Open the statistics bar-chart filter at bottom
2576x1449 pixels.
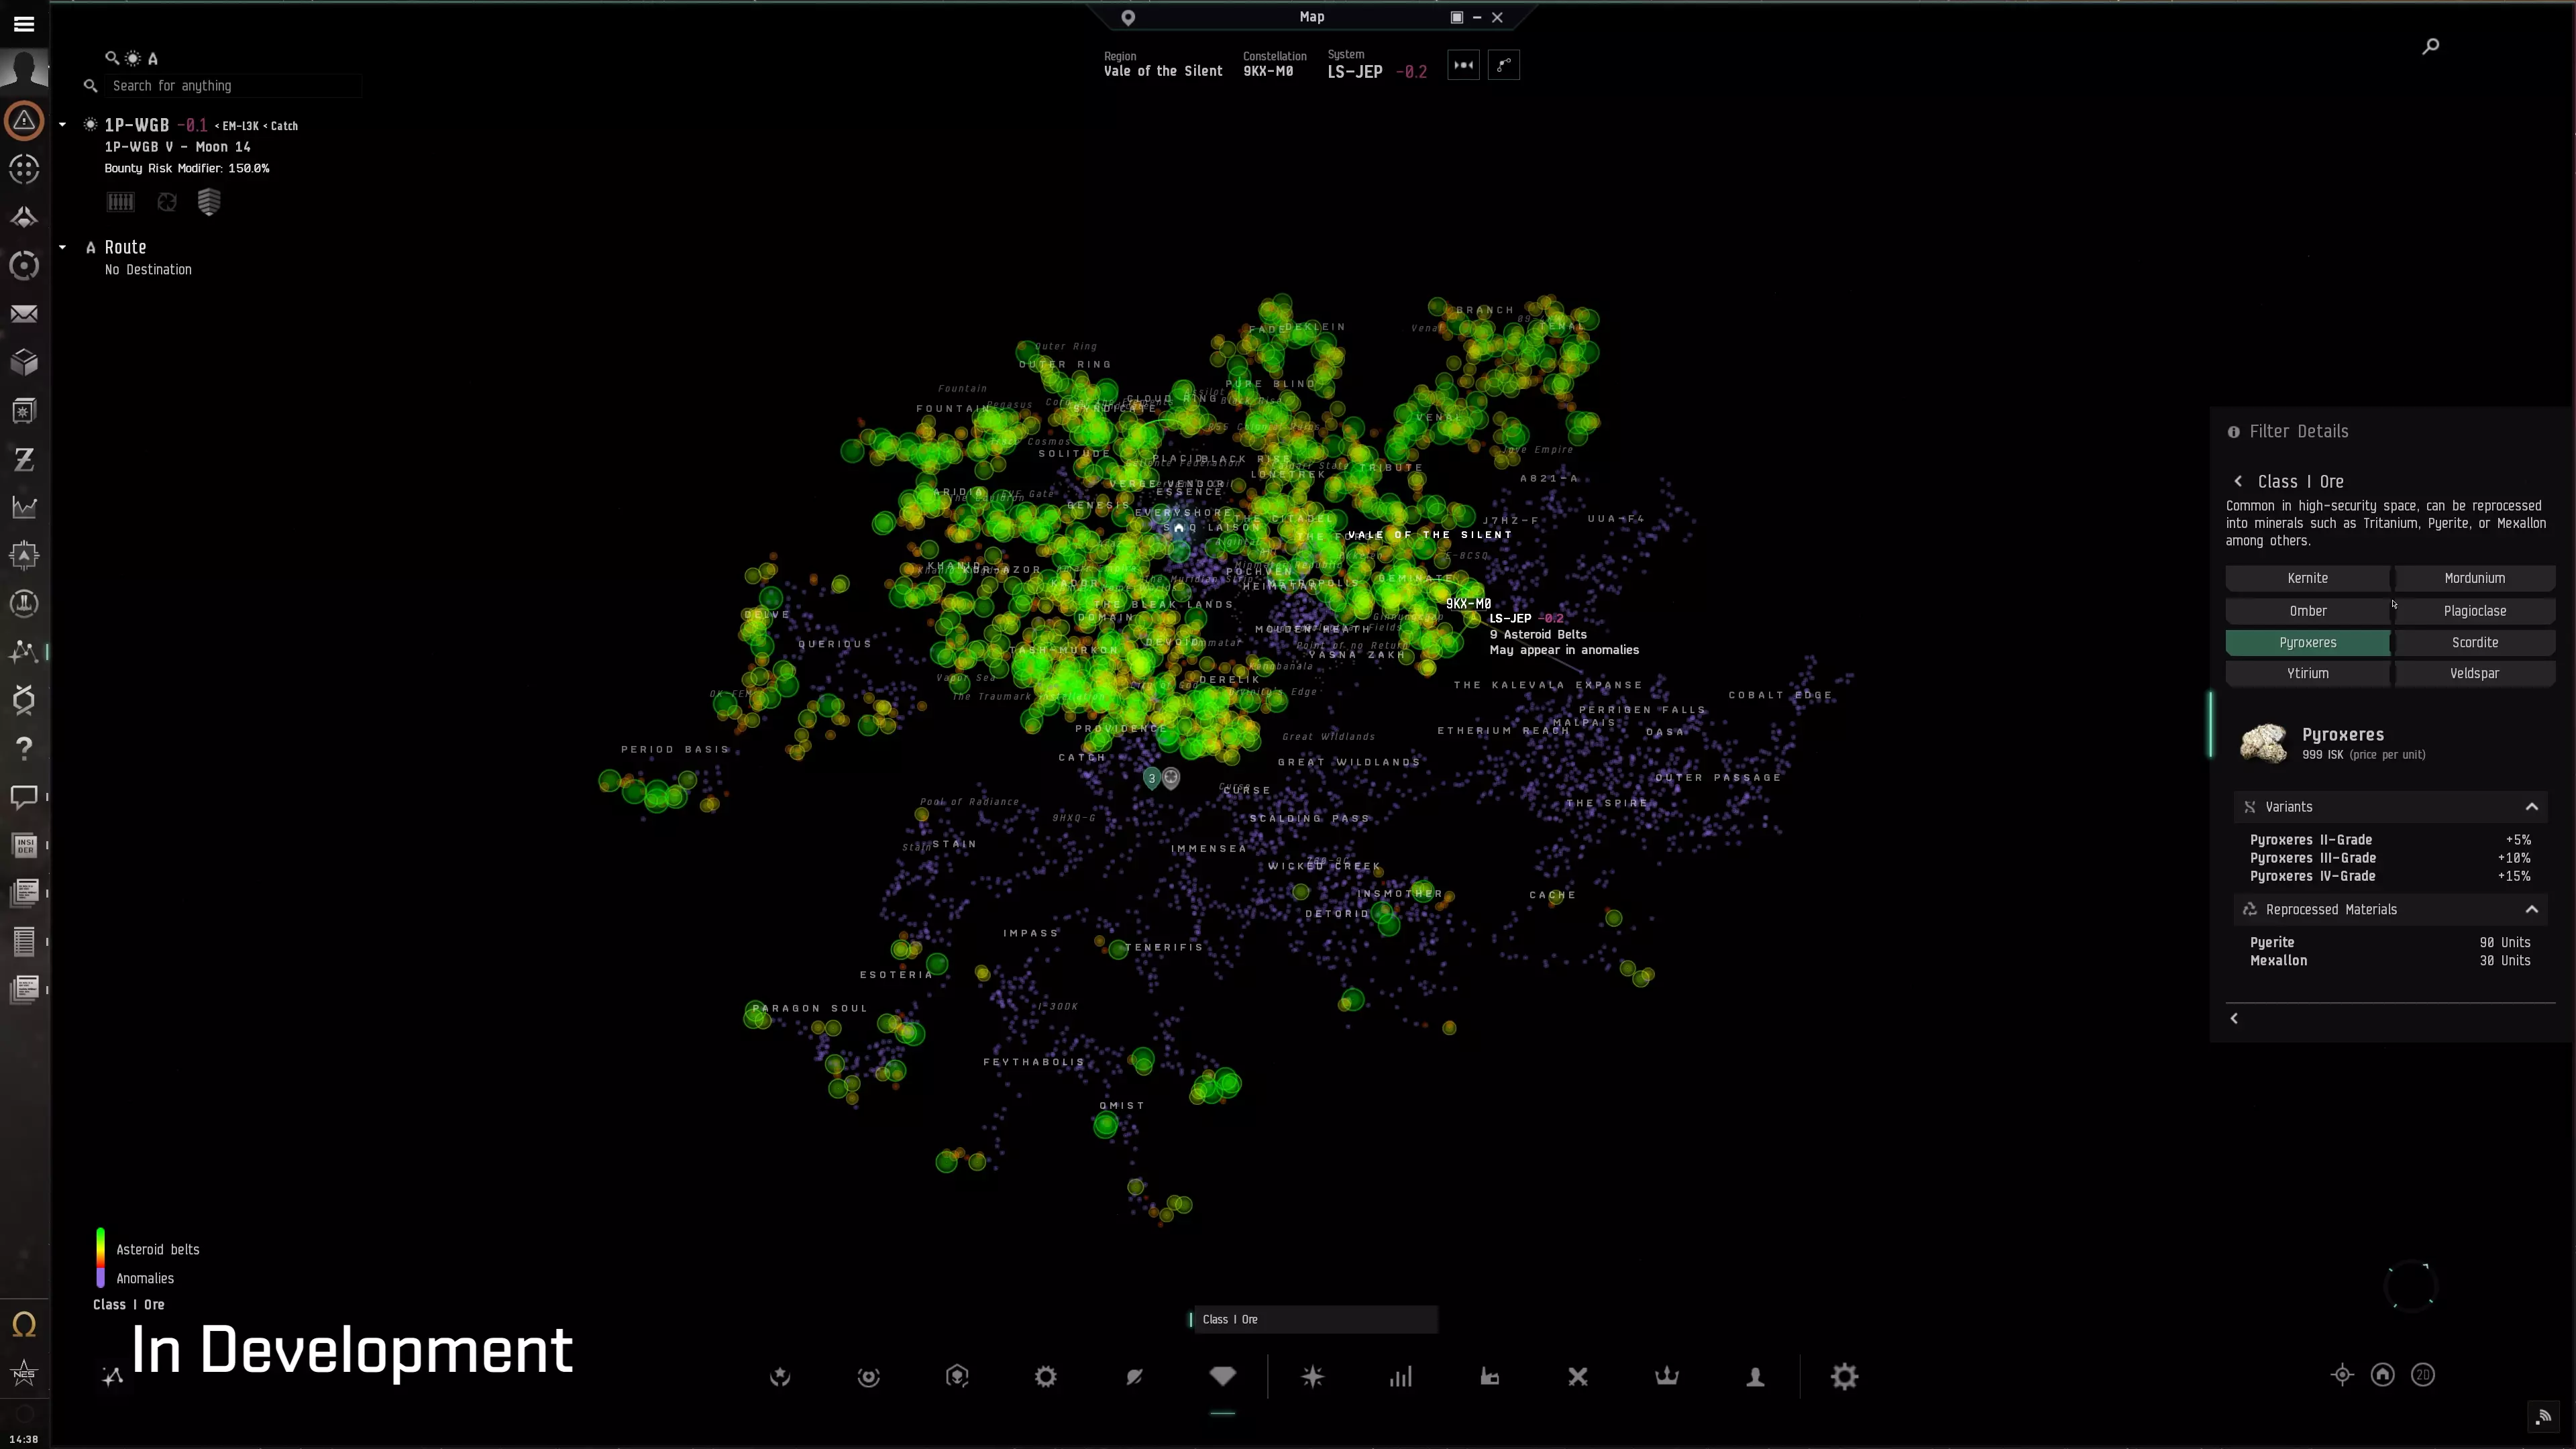(1400, 1377)
